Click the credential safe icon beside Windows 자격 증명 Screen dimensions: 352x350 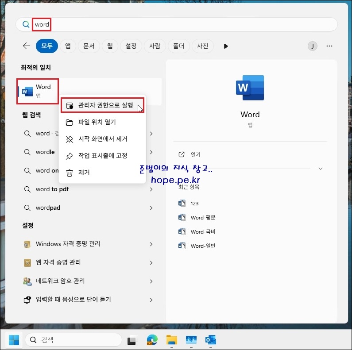tap(27, 244)
